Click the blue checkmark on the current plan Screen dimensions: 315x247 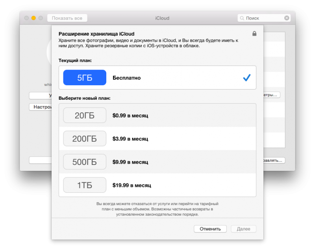pos(247,77)
